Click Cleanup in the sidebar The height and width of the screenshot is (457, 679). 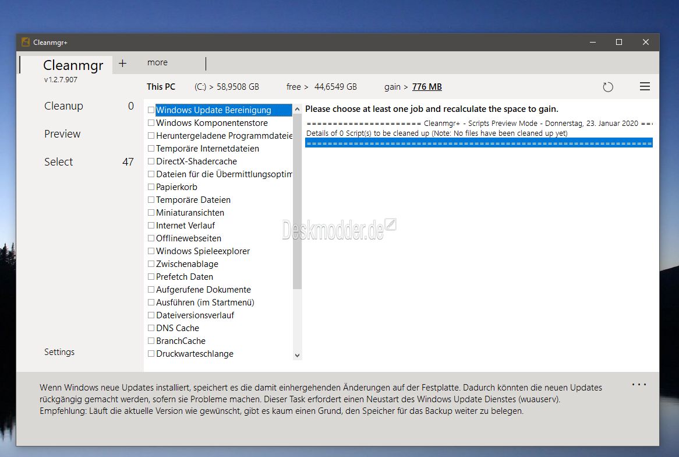(63, 106)
